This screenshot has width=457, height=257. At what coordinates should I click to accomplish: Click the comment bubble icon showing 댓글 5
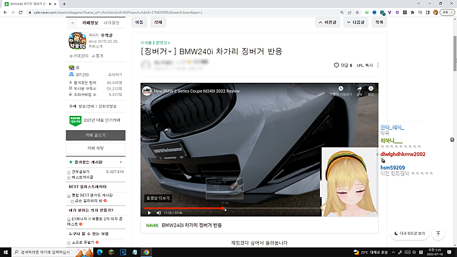(x=336, y=66)
